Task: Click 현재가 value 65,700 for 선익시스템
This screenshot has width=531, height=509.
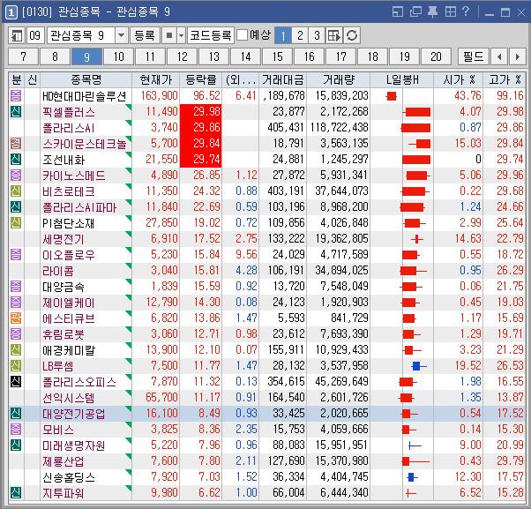Action: tap(161, 398)
